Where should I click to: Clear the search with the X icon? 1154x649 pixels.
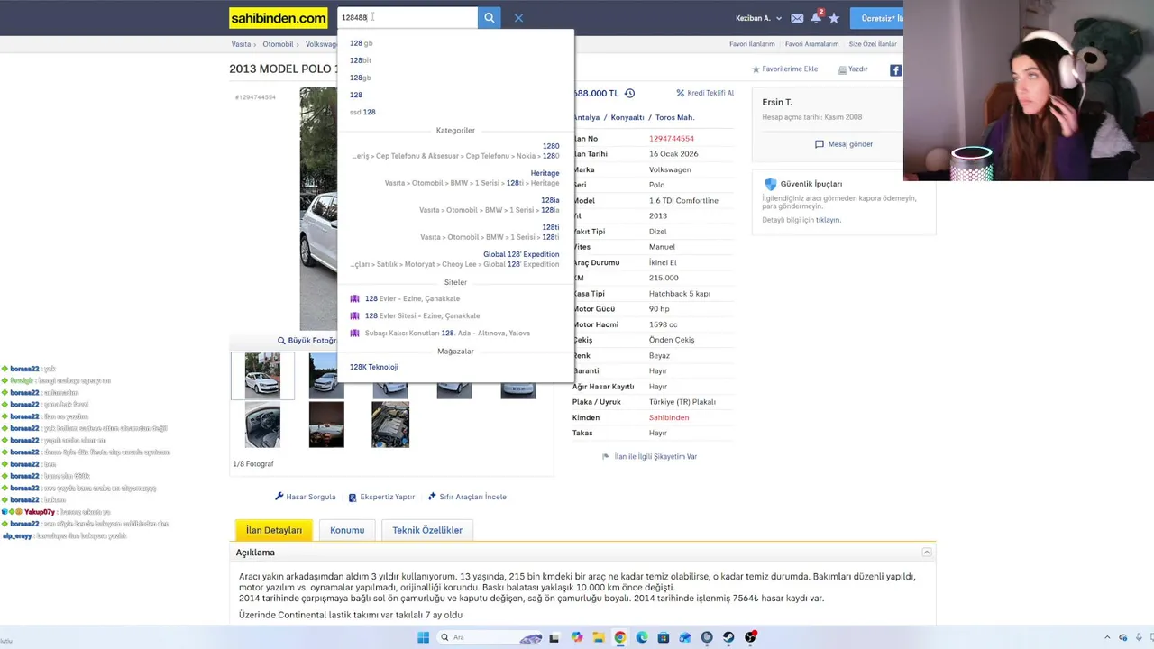pyautogui.click(x=518, y=18)
